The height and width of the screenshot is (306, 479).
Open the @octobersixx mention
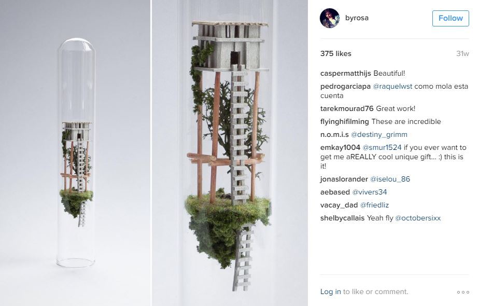(x=418, y=218)
